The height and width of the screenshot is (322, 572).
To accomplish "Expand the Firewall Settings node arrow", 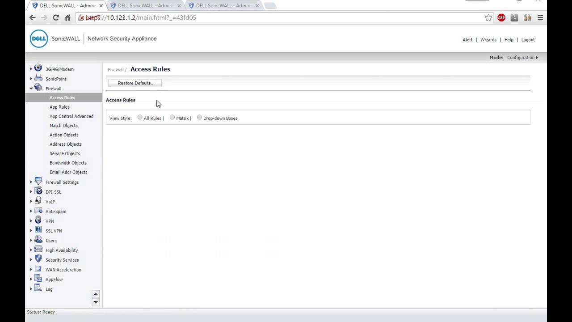I will pyautogui.click(x=31, y=182).
